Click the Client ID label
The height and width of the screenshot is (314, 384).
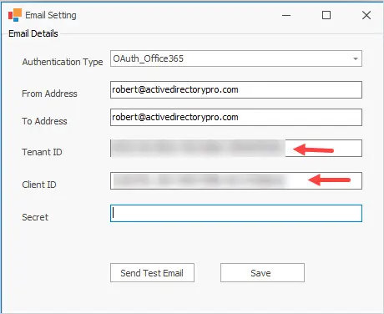[39, 185]
